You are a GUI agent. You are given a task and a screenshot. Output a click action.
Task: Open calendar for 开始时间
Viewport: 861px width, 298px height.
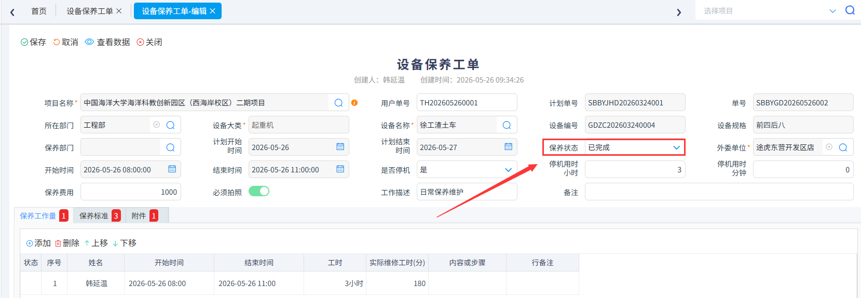172,169
